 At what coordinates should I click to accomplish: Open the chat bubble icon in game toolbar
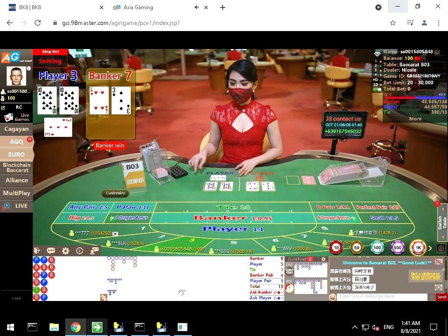tap(51, 251)
